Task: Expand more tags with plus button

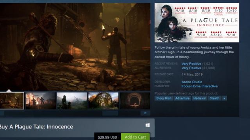Action: tap(224, 98)
